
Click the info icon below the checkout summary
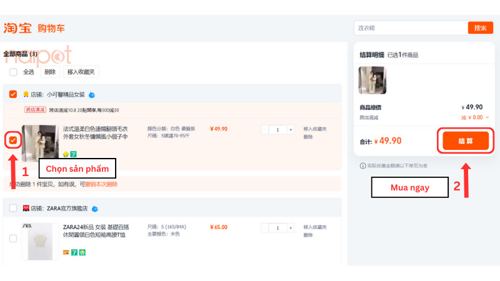[x=362, y=165]
